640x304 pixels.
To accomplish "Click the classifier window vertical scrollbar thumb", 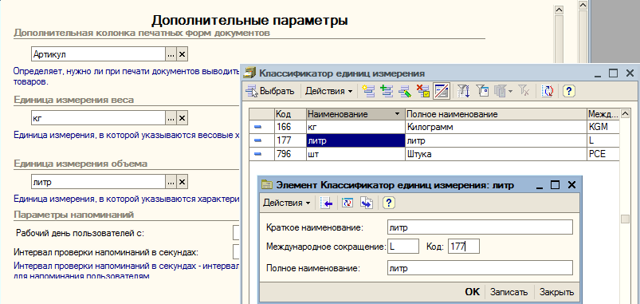I will coord(625,219).
